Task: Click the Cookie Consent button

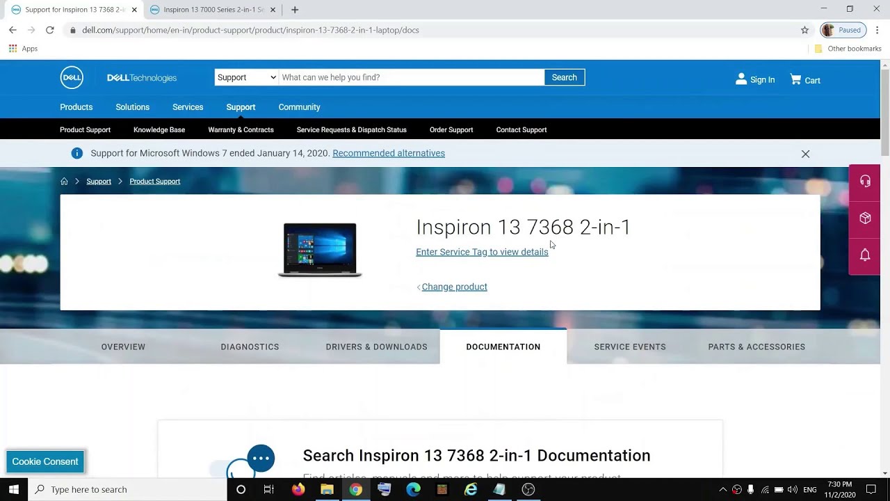Action: [x=45, y=461]
